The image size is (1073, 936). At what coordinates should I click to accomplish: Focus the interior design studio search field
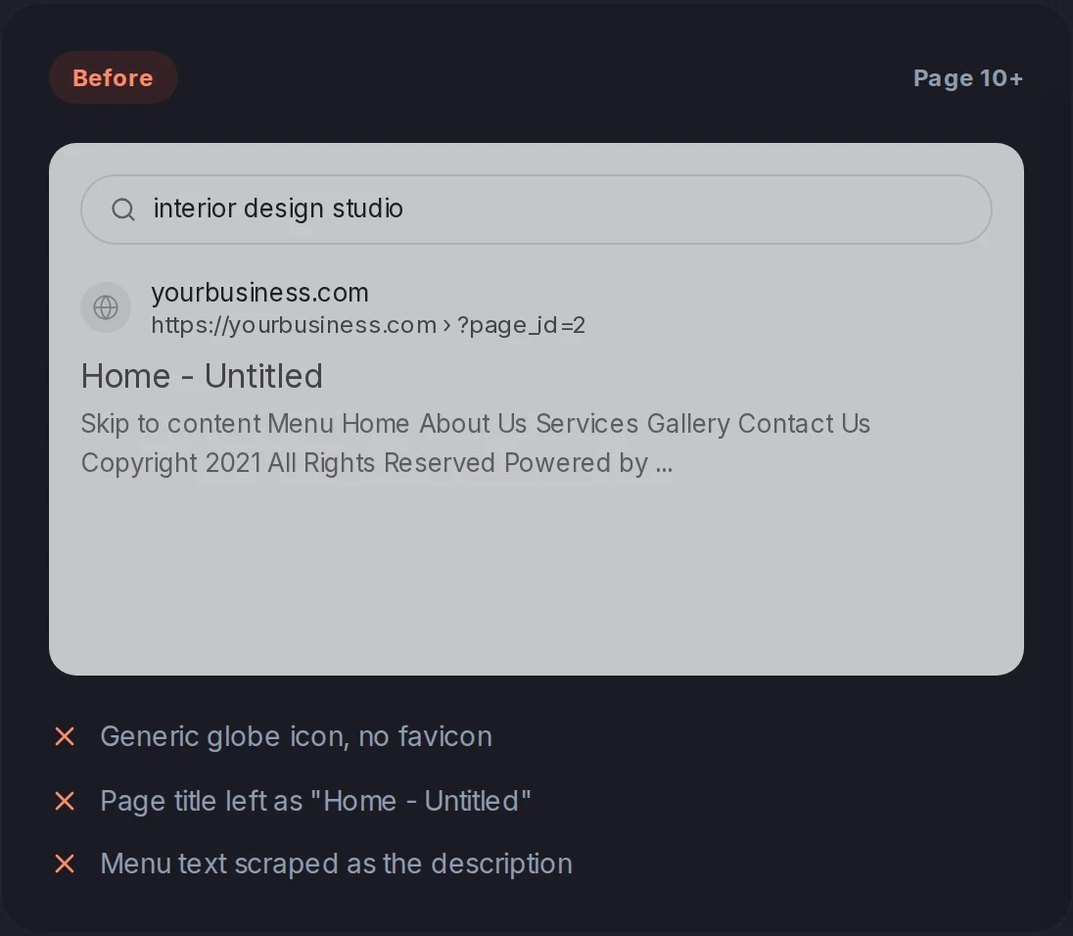click(x=536, y=210)
